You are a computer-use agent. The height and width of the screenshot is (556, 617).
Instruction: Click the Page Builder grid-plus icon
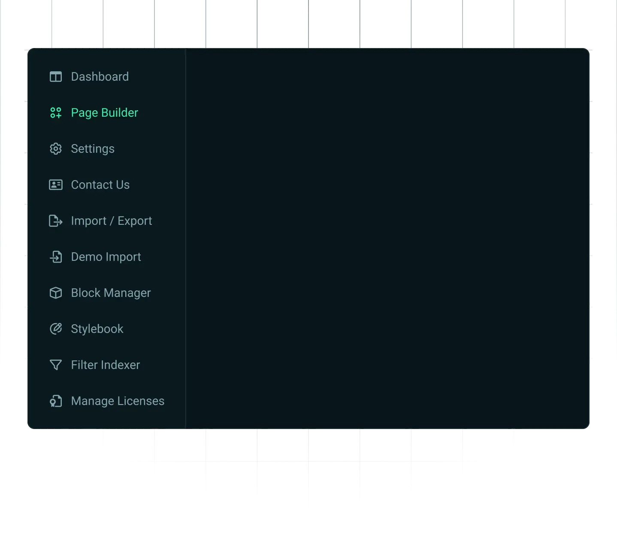tap(56, 113)
